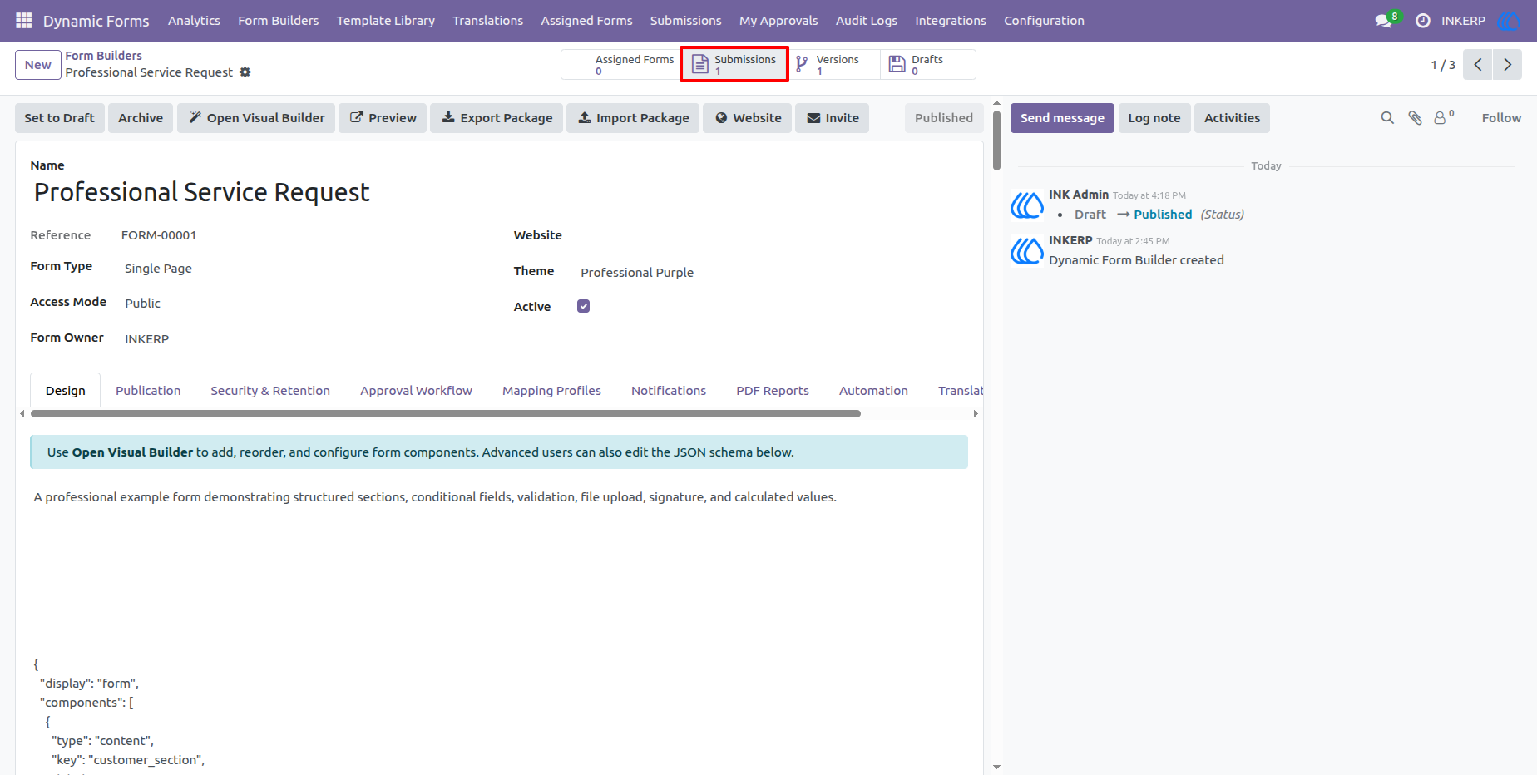This screenshot has height=775, width=1537.
Task: Open the apps grid menu icon
Action: [x=24, y=21]
